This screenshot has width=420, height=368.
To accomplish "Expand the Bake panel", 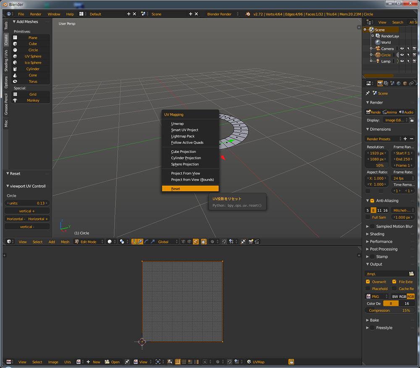I will 374,320.
